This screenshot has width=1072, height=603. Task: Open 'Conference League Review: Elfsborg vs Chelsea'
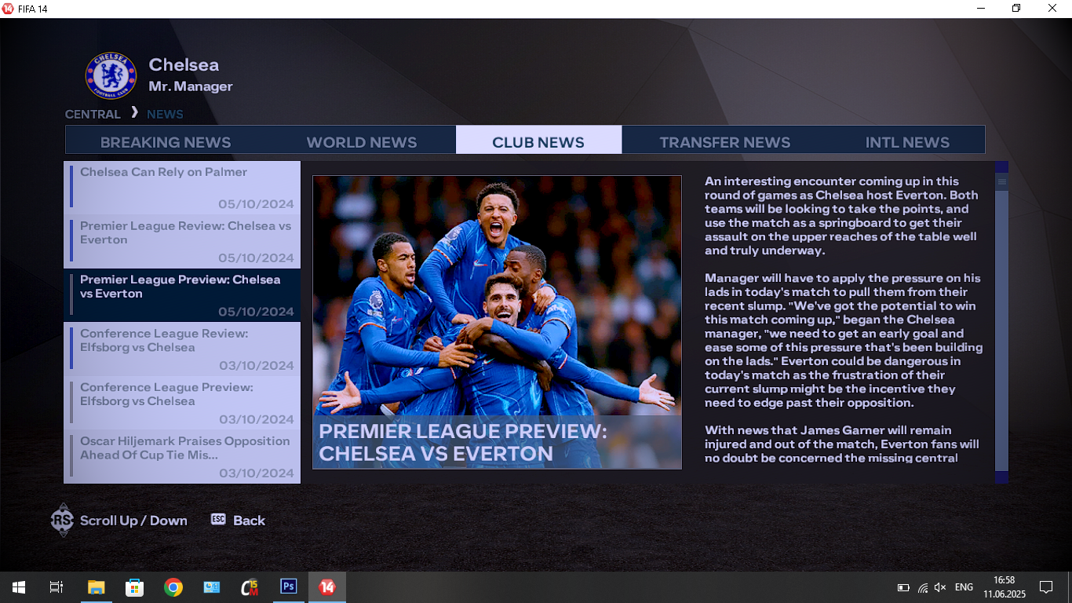182,349
